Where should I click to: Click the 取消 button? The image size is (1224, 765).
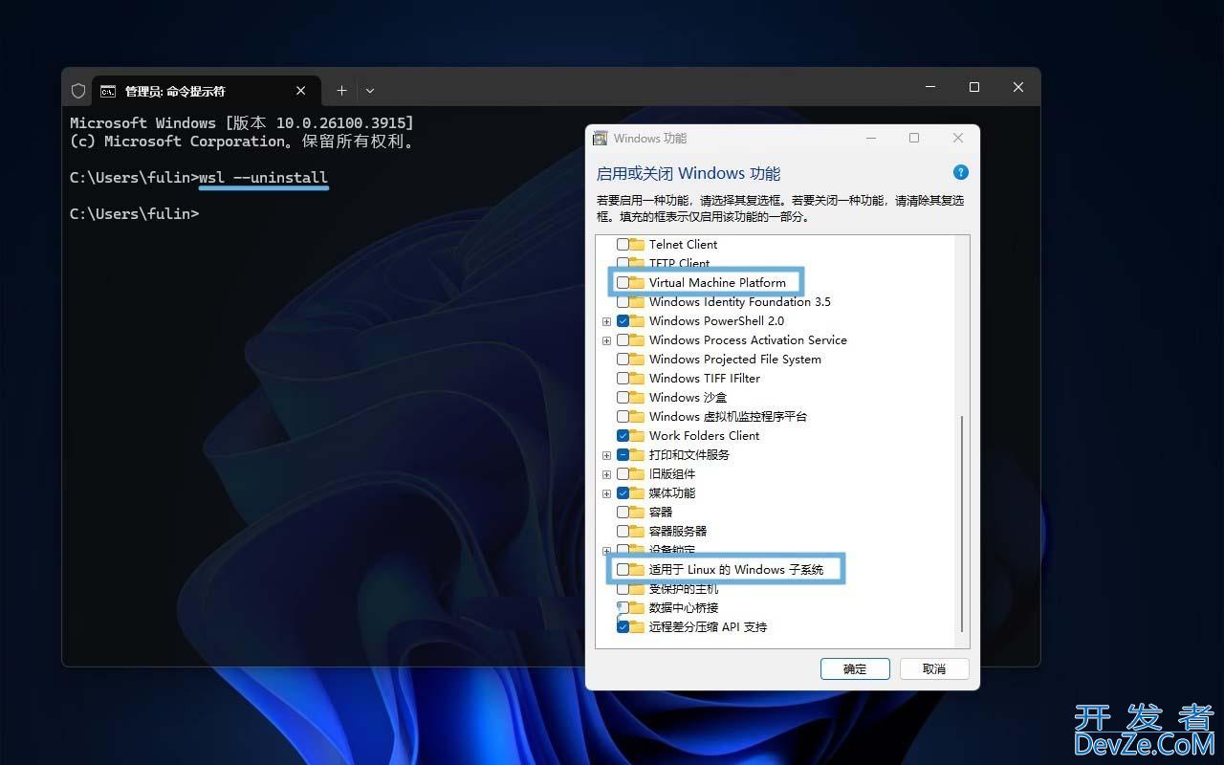[934, 668]
